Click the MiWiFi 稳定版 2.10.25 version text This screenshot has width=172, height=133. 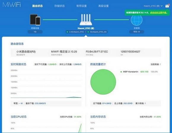[64, 52]
